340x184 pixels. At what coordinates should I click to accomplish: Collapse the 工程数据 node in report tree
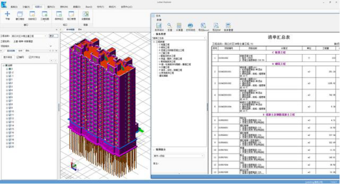pyautogui.click(x=154, y=42)
